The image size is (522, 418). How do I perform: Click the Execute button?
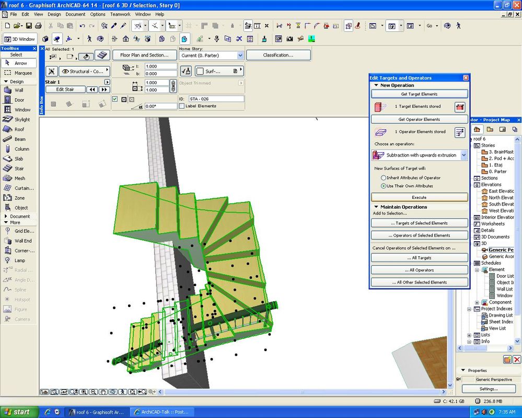point(419,197)
